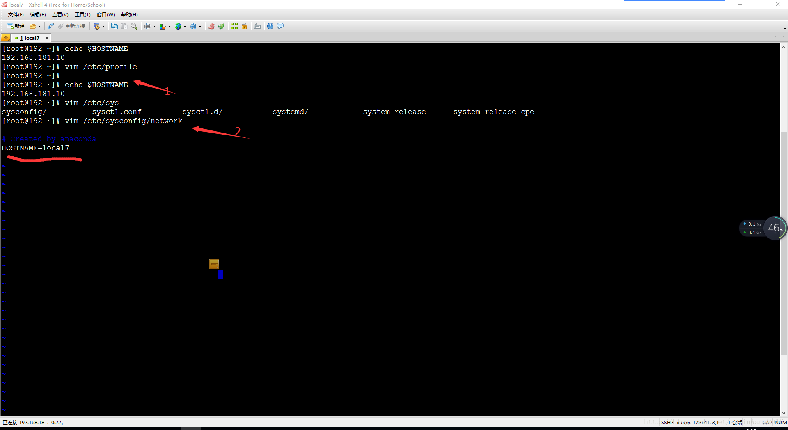The height and width of the screenshot is (430, 788).
Task: Click the 46% floating monitor circle
Action: pos(775,228)
